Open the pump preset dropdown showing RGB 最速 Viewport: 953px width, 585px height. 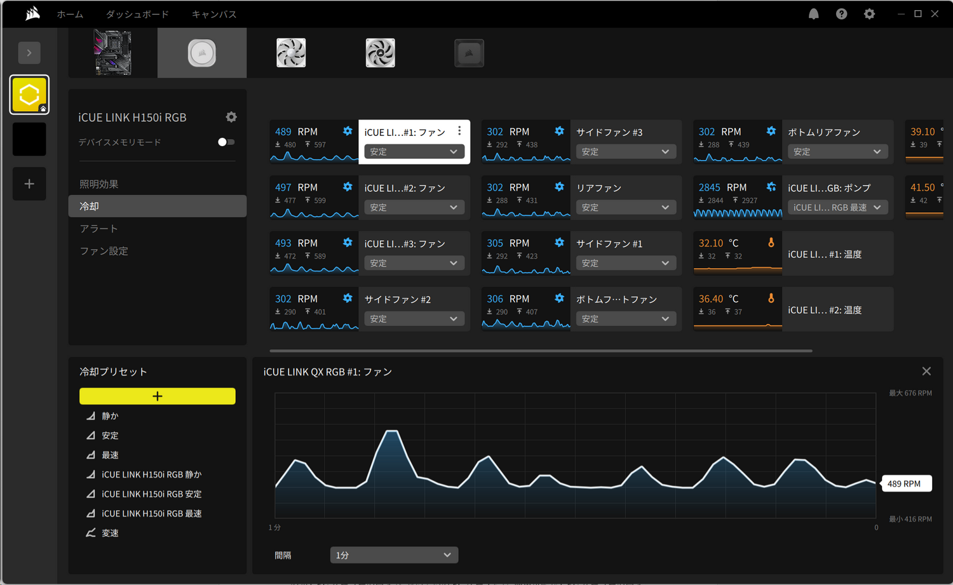click(837, 206)
